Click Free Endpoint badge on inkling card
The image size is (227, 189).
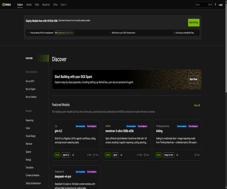[193, 126]
